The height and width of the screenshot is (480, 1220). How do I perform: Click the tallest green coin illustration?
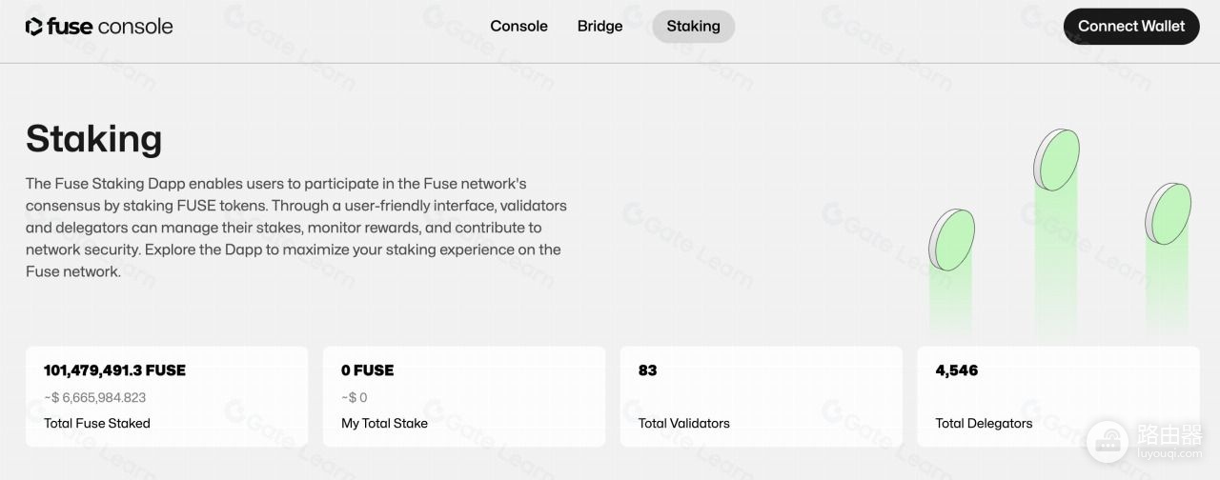pos(1057,160)
